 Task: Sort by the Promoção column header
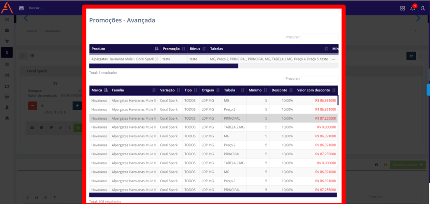[x=174, y=49]
